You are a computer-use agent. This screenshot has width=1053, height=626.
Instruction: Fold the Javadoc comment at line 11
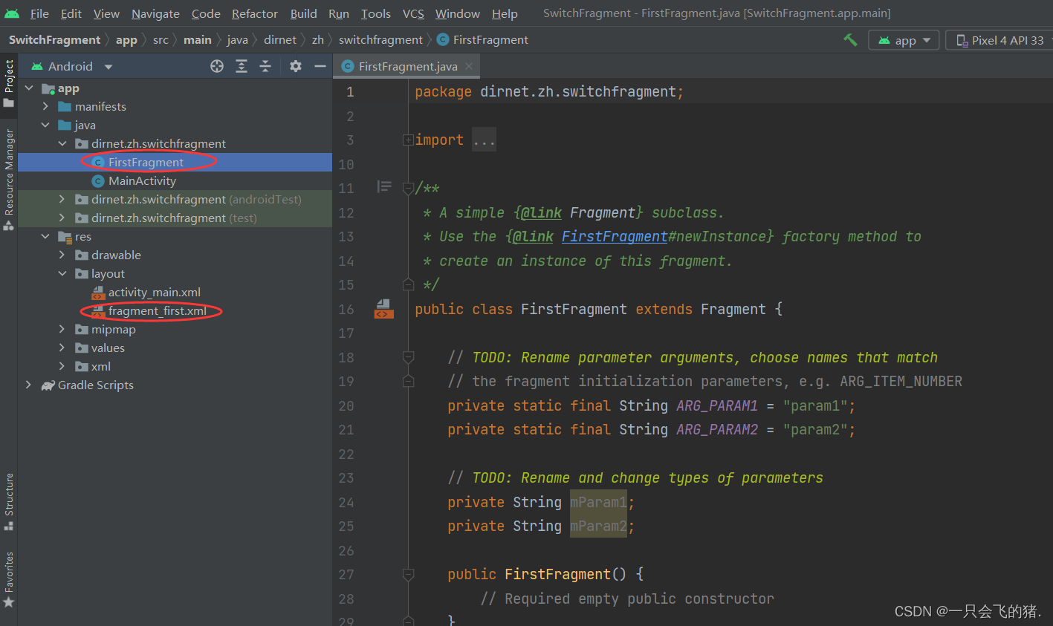(x=408, y=188)
